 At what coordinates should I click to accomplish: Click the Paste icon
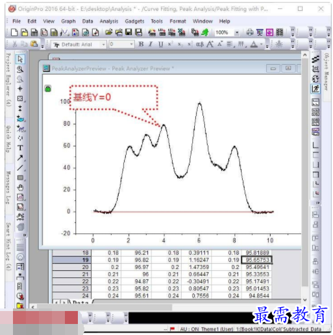34,44
